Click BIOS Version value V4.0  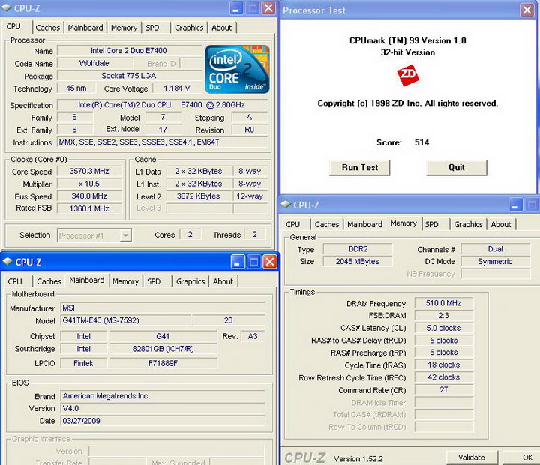point(163,408)
